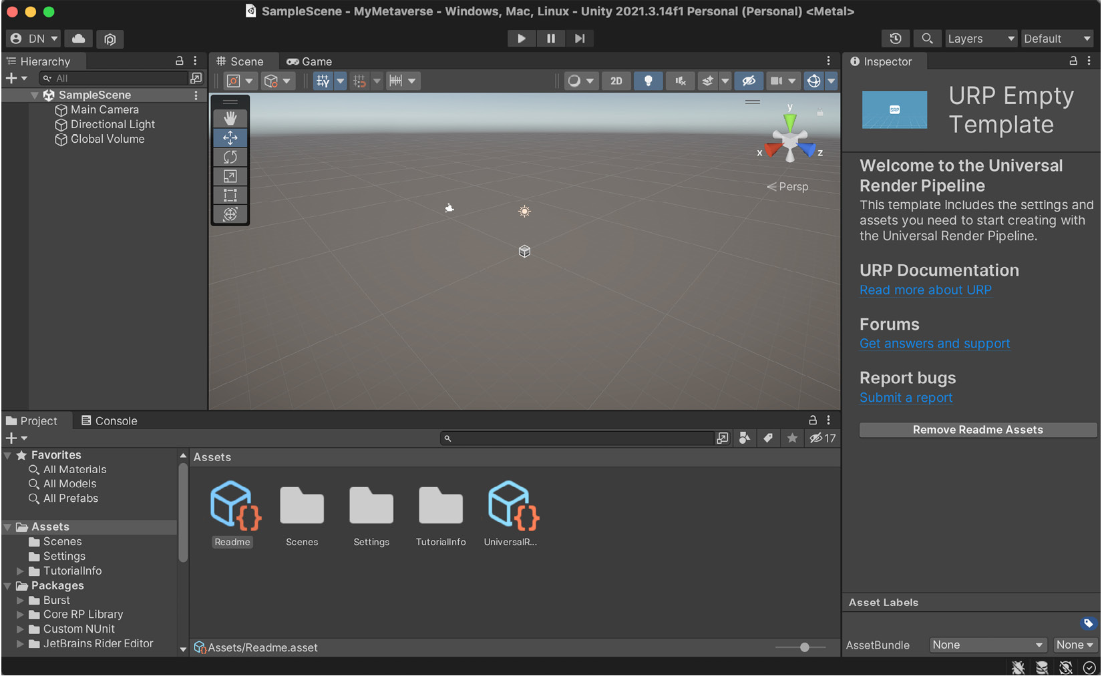The image size is (1102, 676).
Task: Select the Directional Light sun icon in Scene view
Action: (525, 212)
